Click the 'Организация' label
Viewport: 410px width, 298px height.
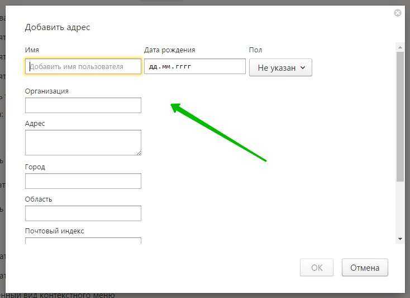point(47,91)
